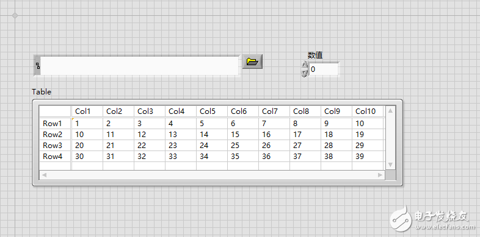
Task: Click the 数值 field showing 0
Action: pos(323,69)
